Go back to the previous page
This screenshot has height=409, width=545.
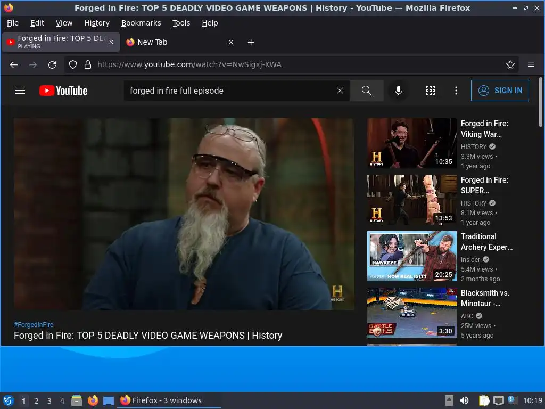(14, 64)
